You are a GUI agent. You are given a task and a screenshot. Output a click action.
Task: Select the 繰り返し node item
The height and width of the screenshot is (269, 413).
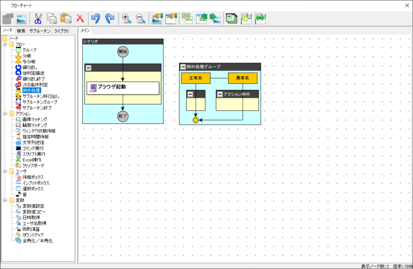point(30,67)
